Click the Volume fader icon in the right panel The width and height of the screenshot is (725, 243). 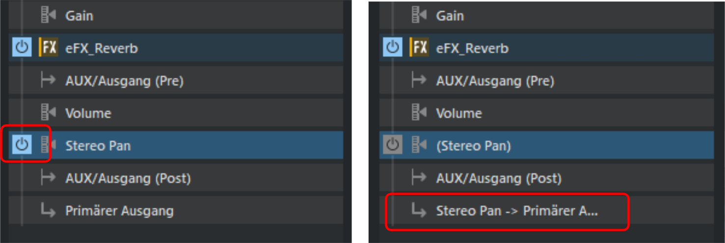(x=419, y=113)
